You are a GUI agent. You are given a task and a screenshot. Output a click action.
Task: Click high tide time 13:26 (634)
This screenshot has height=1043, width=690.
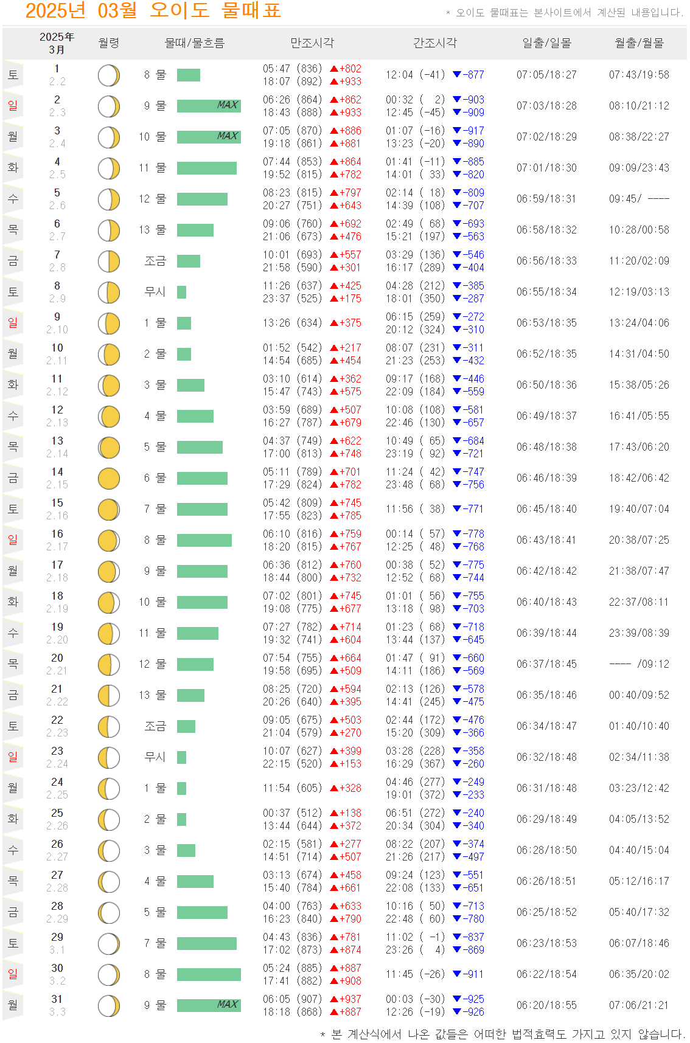tap(293, 323)
